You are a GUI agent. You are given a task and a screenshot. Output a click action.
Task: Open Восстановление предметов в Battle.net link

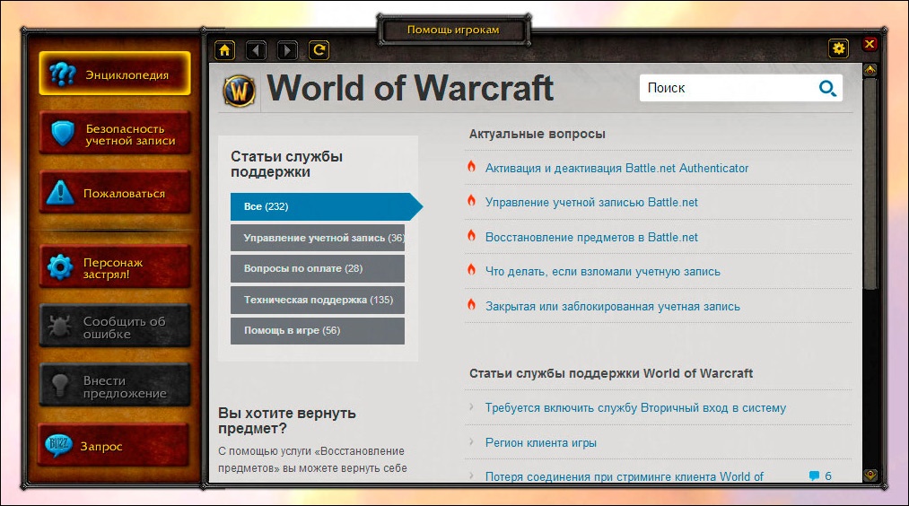point(591,237)
